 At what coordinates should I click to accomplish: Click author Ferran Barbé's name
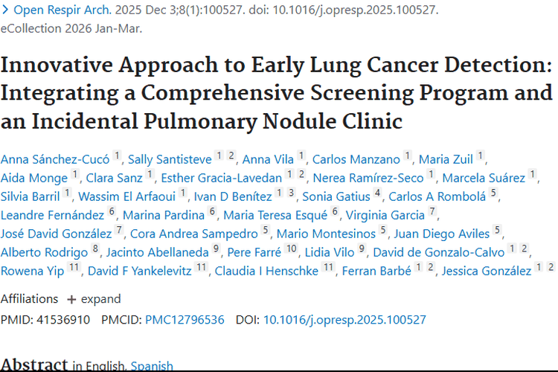376,271
